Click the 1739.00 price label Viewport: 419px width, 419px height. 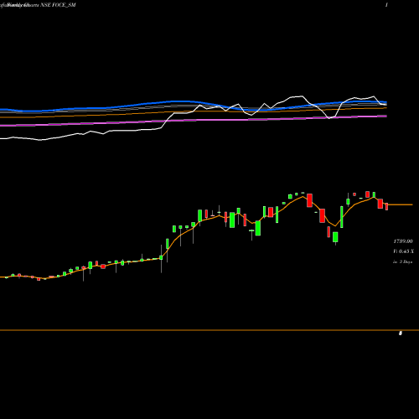403,241
